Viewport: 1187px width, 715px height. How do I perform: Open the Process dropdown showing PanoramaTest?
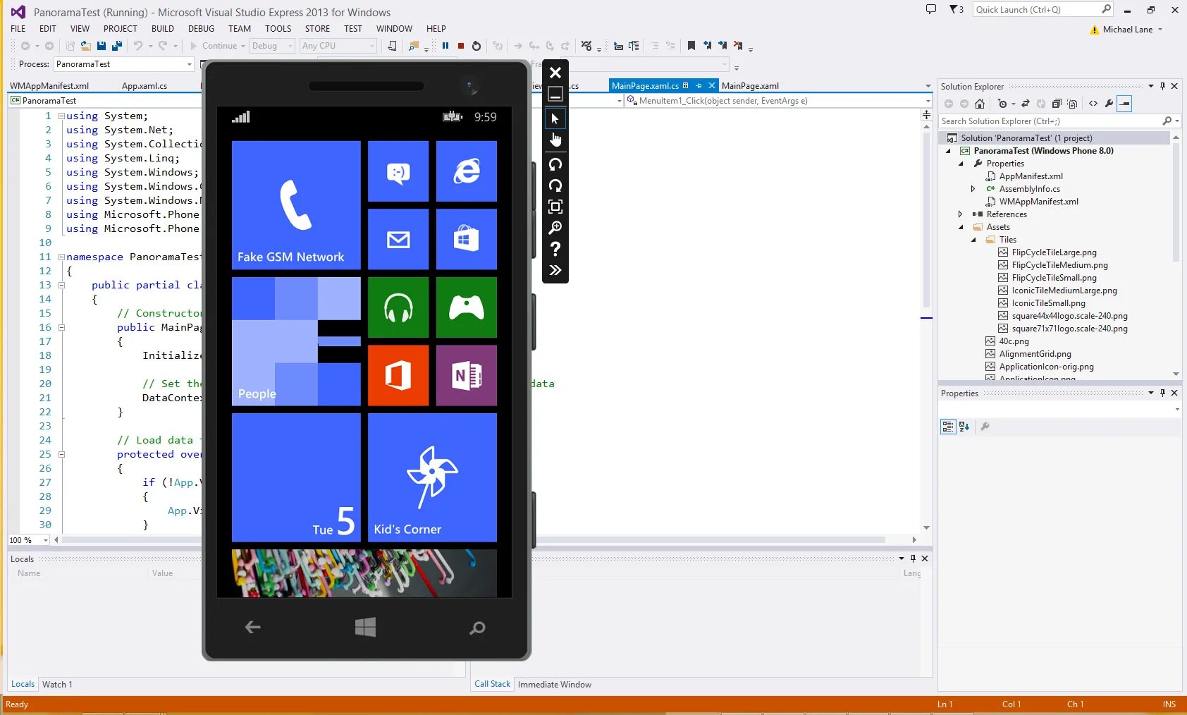click(x=123, y=64)
